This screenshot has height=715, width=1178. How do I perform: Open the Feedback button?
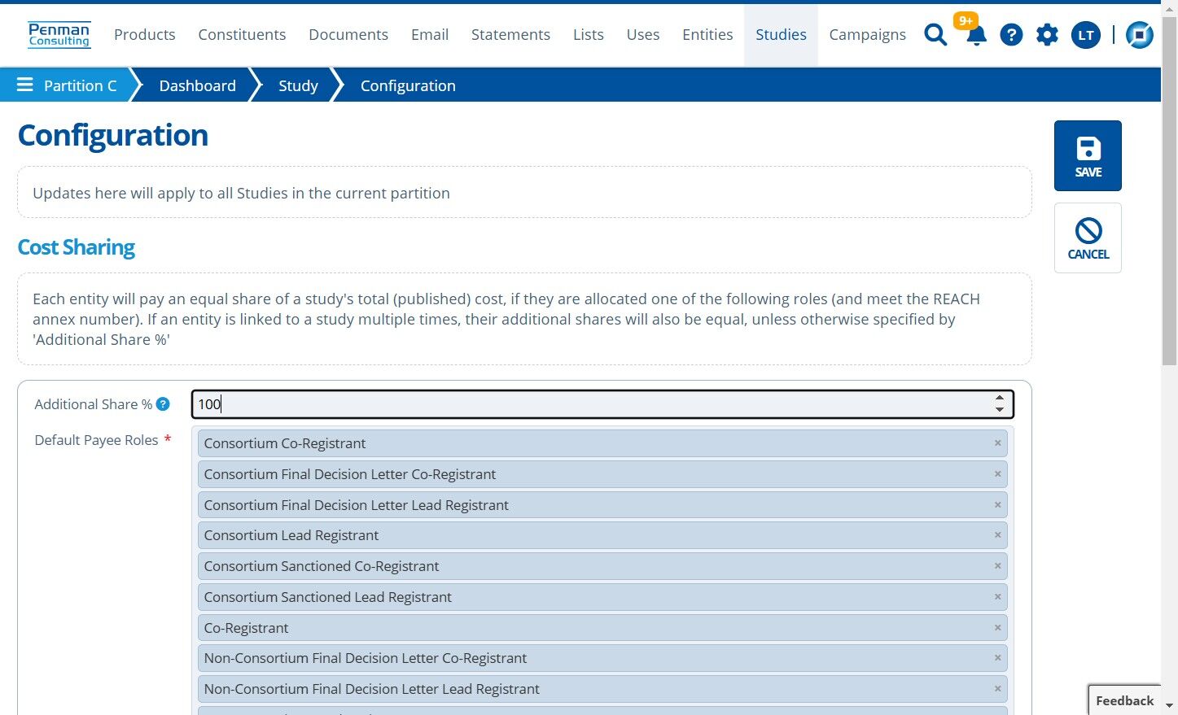[1124, 700]
